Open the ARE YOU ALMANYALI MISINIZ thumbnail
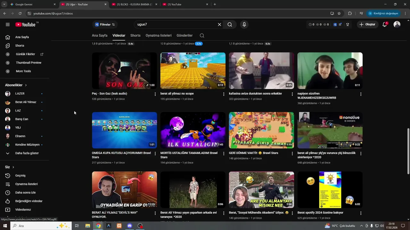410x230 pixels. point(261,190)
